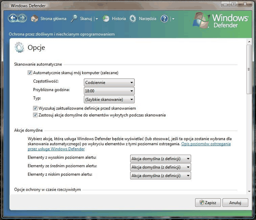This screenshot has height=220, width=256.
Task: Toggle Wyszukaj zaktualizowane definicje przed skanowaniem
Action: tap(35, 108)
